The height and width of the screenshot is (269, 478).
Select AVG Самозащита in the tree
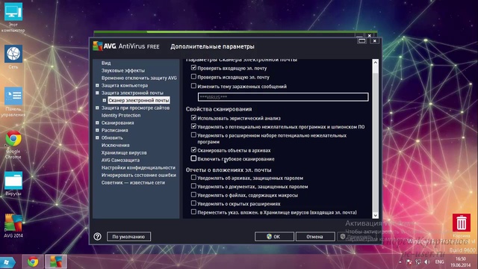(x=120, y=160)
